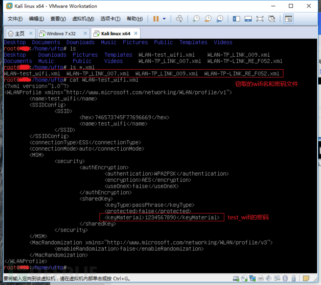Click the Bluetooth device status icon

click(285, 278)
